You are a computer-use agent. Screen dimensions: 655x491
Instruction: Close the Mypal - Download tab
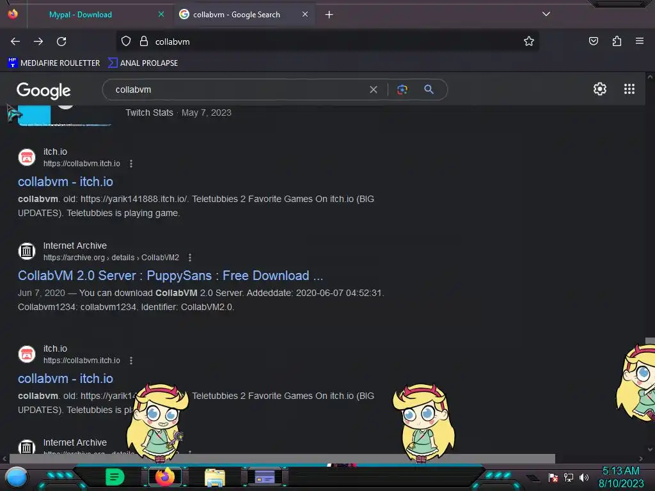click(x=161, y=14)
